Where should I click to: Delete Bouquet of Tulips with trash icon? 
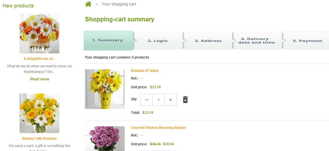[x=185, y=100]
